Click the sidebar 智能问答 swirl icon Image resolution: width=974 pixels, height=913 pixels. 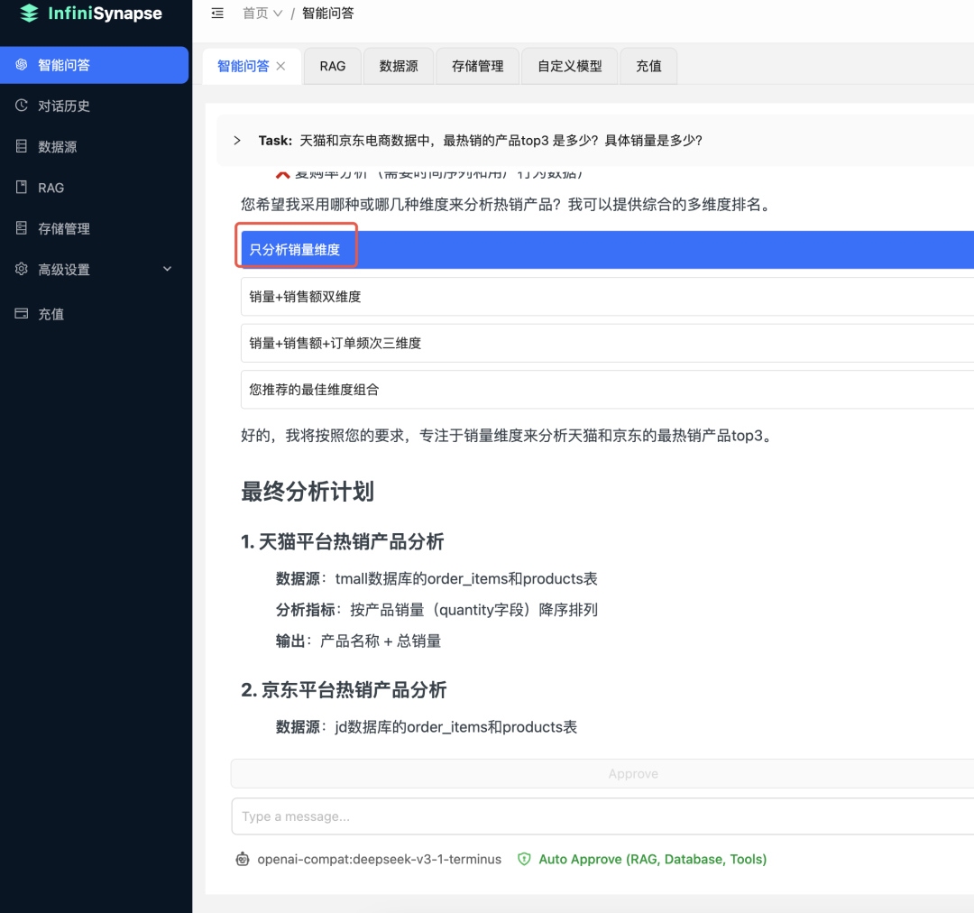coord(21,65)
